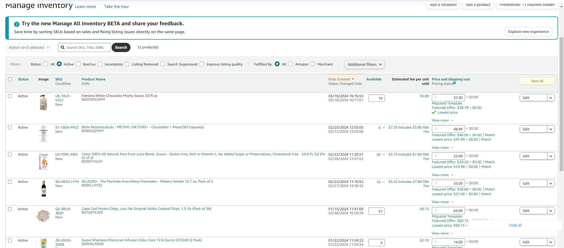564x248 pixels.
Task: Sort by the Date Created column header
Action: tap(339, 79)
